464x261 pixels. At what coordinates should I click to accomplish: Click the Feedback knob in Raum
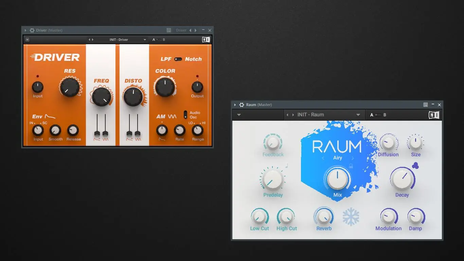[273, 143]
